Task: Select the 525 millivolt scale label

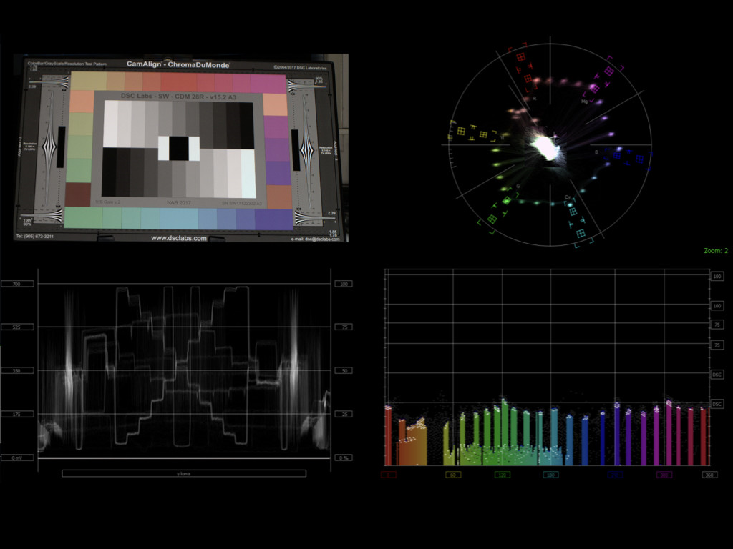Action: (17, 327)
